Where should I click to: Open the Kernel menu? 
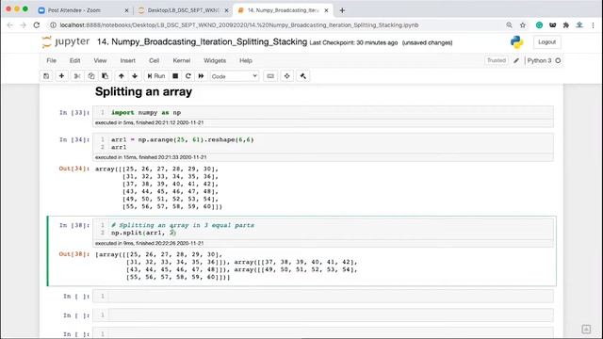pos(182,60)
